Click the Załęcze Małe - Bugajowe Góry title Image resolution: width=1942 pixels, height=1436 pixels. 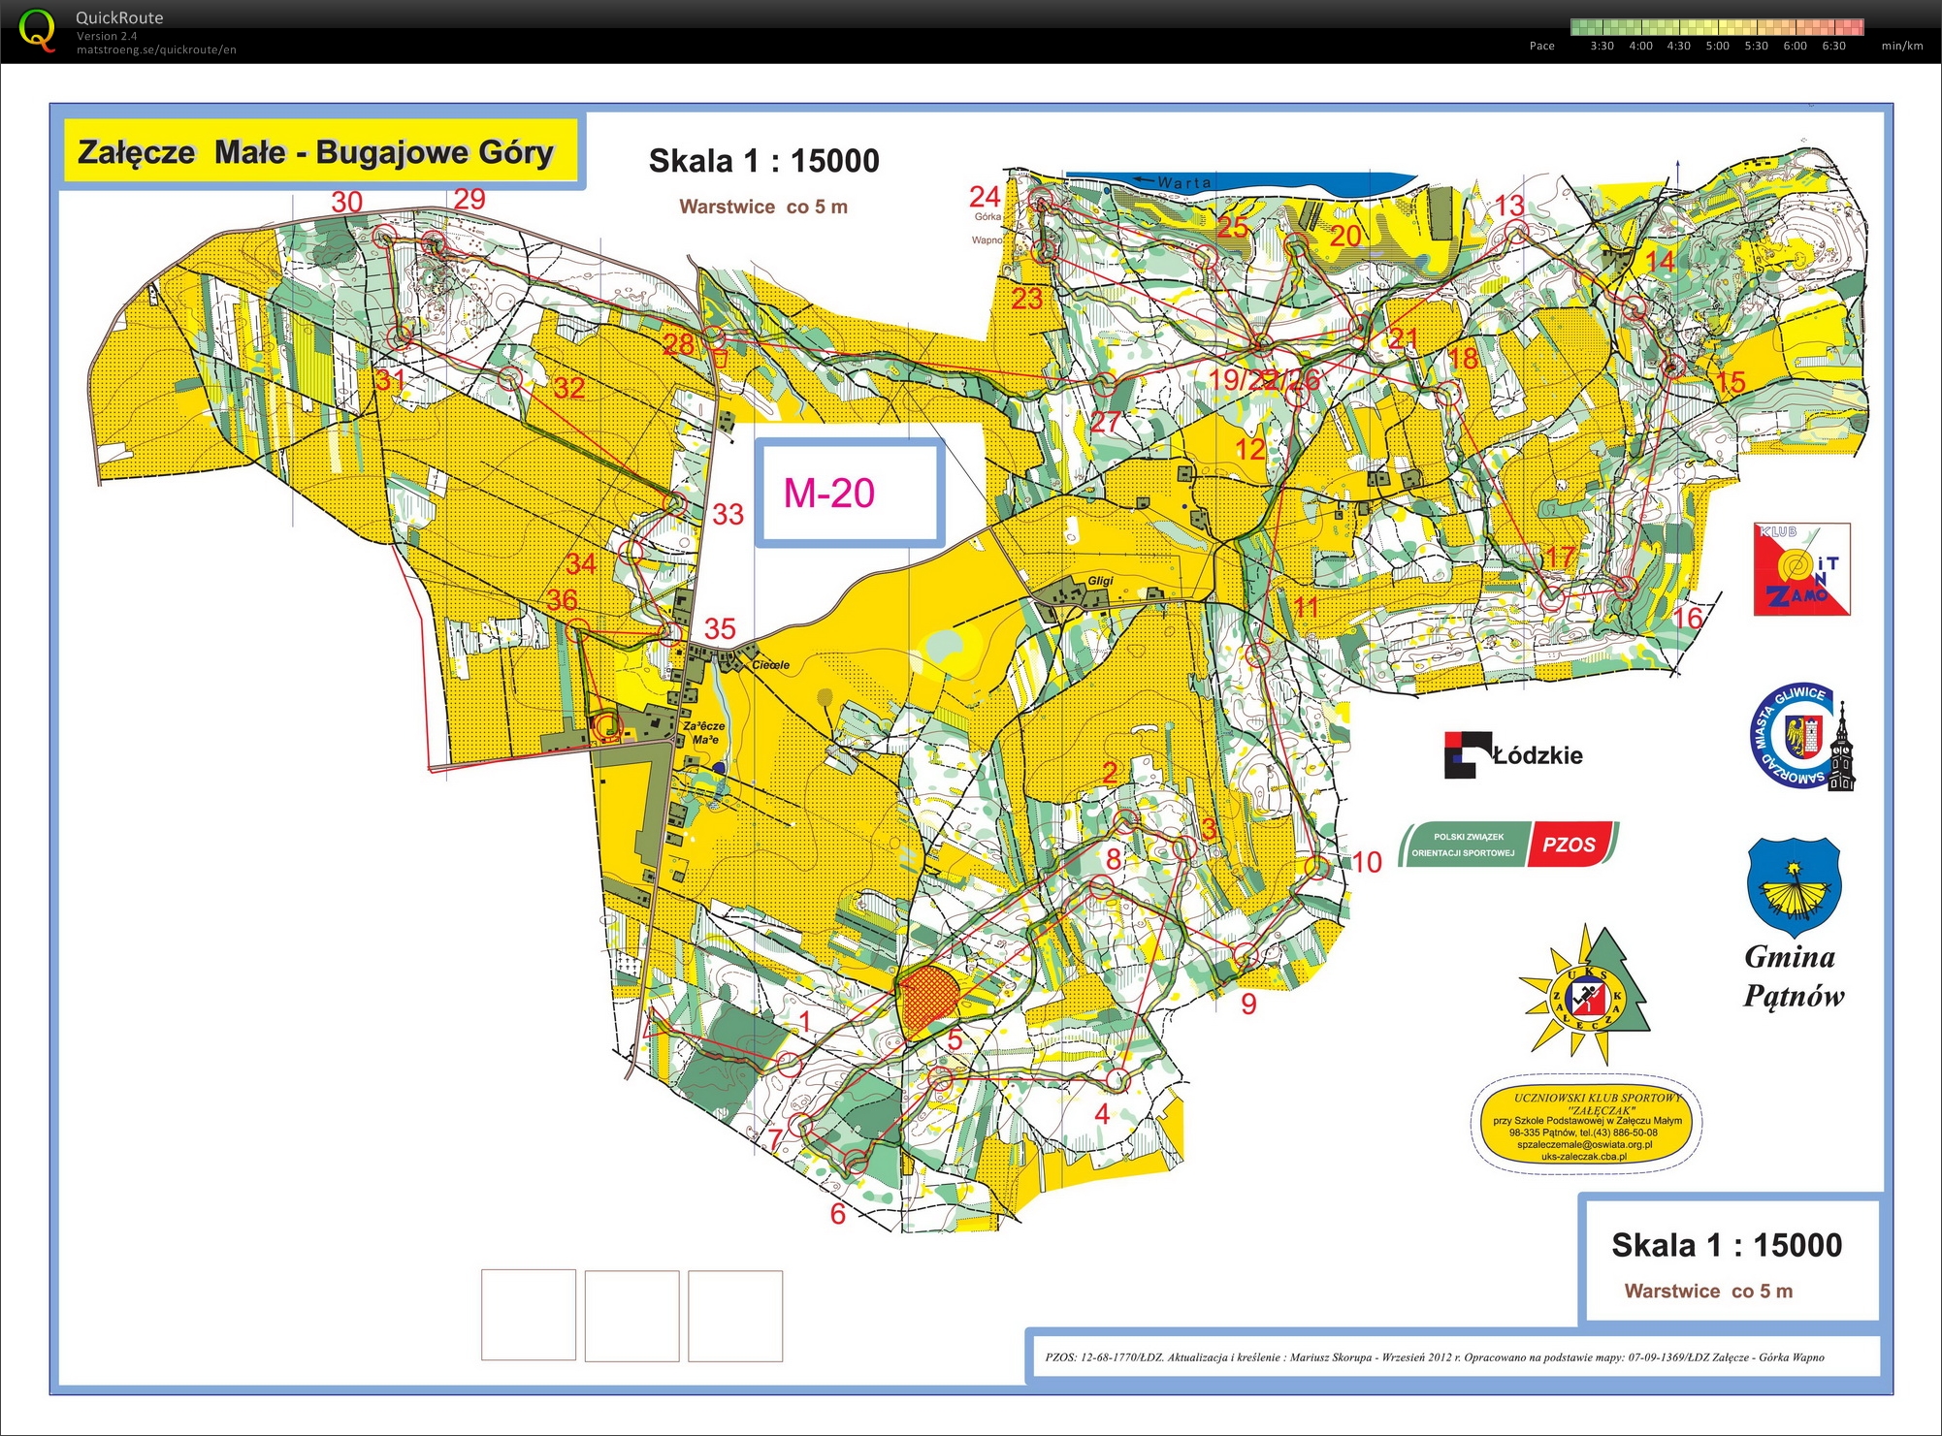click(316, 152)
